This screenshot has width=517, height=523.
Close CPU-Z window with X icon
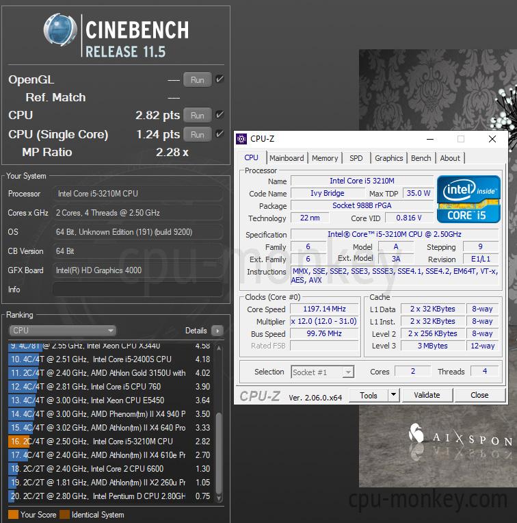click(492, 139)
